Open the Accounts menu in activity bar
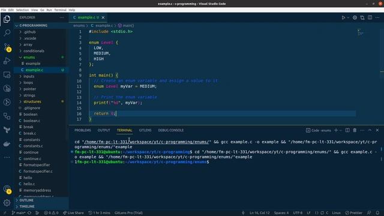The image size is (384, 216). pos(7,190)
